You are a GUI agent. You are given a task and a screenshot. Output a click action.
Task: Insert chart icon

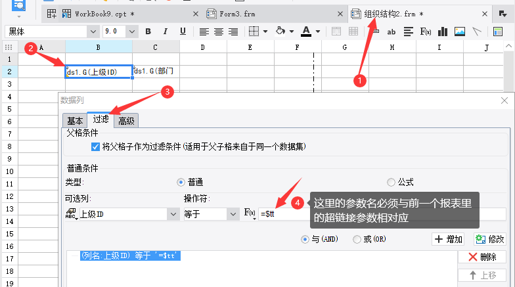[443, 32]
